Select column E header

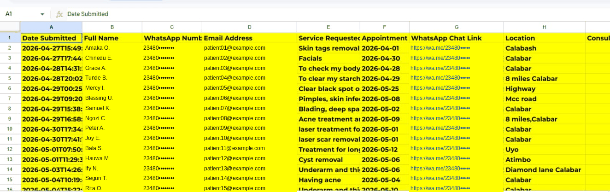point(328,27)
